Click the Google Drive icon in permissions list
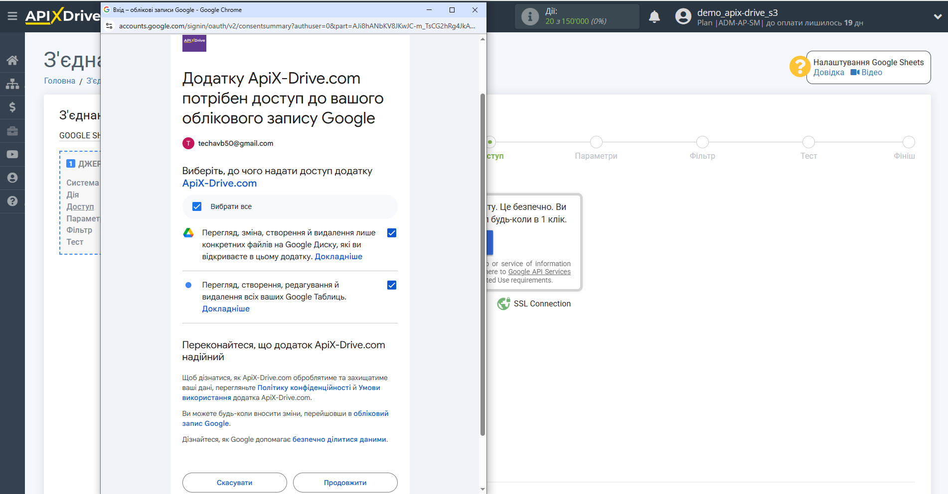 click(188, 233)
